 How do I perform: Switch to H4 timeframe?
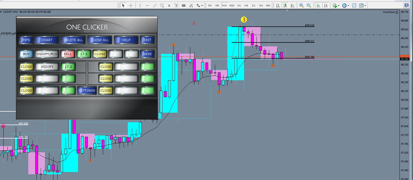point(246,5)
